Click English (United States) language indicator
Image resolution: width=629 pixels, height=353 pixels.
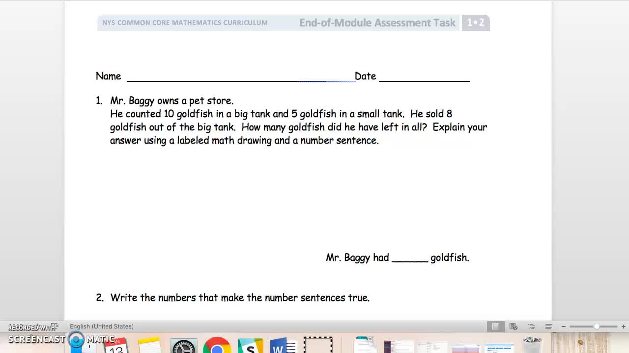pos(102,327)
